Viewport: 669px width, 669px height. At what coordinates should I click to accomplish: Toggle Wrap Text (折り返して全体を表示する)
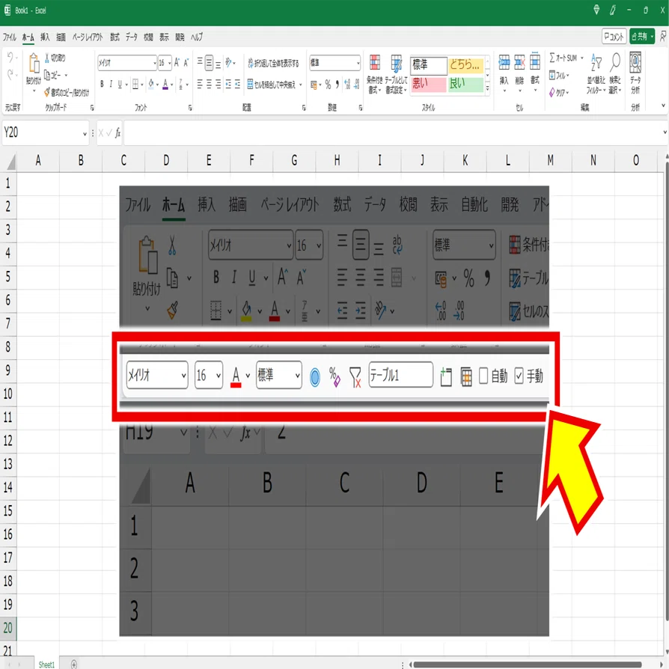pos(273,63)
